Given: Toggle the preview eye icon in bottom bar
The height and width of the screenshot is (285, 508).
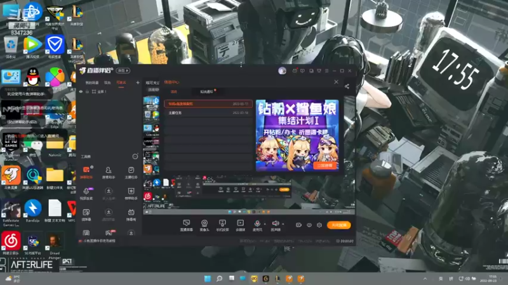Looking at the screenshot, I should pyautogui.click(x=309, y=225).
